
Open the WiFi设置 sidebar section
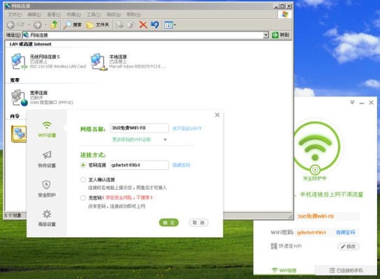point(47,129)
